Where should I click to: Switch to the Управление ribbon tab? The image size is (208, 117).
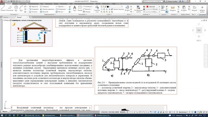coord(48,4)
